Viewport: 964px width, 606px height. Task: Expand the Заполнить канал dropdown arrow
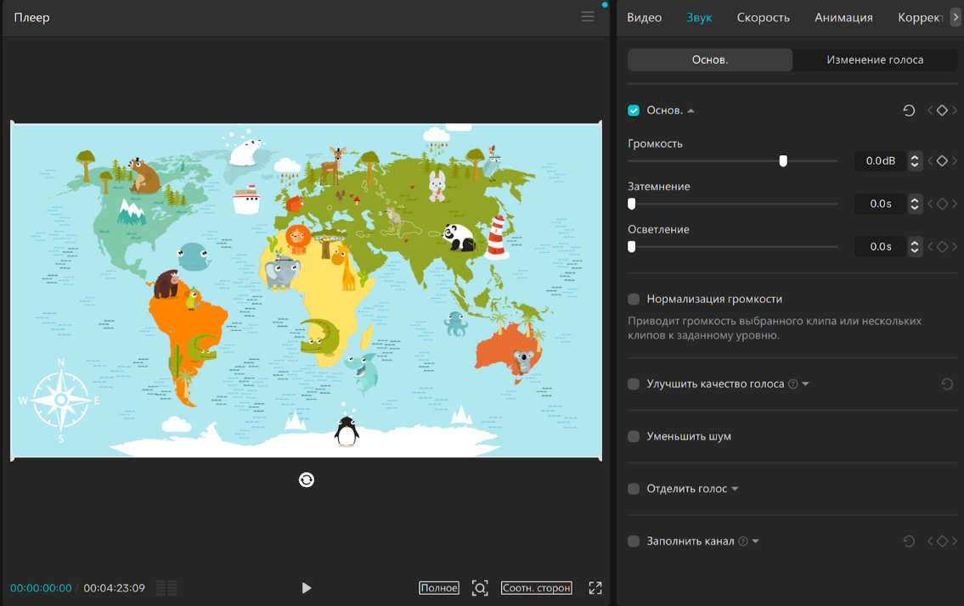tap(755, 541)
